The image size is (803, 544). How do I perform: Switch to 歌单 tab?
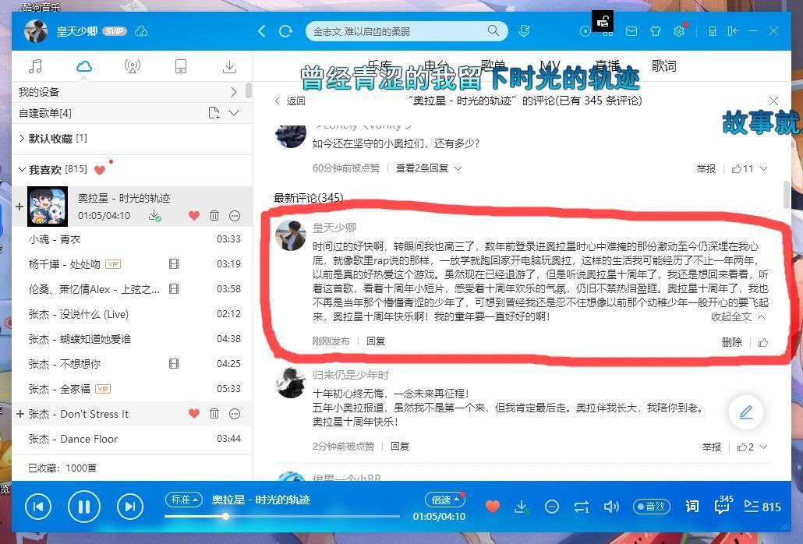click(493, 66)
